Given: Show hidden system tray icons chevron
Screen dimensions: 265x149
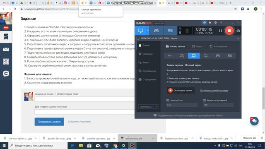Looking at the screenshot, I should tap(215, 145).
